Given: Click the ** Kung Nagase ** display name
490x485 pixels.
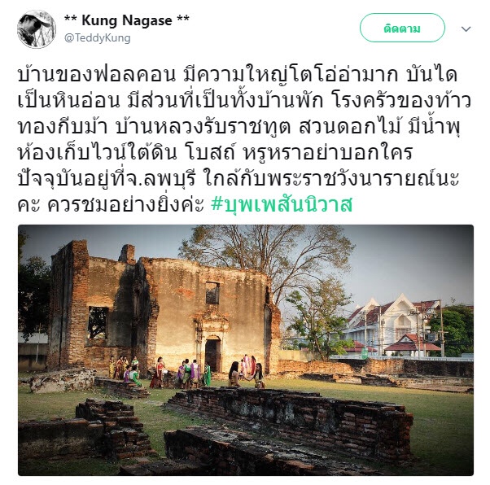Looking at the screenshot, I should 126,20.
